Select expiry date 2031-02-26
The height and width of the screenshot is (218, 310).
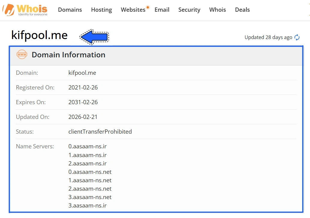(x=83, y=102)
